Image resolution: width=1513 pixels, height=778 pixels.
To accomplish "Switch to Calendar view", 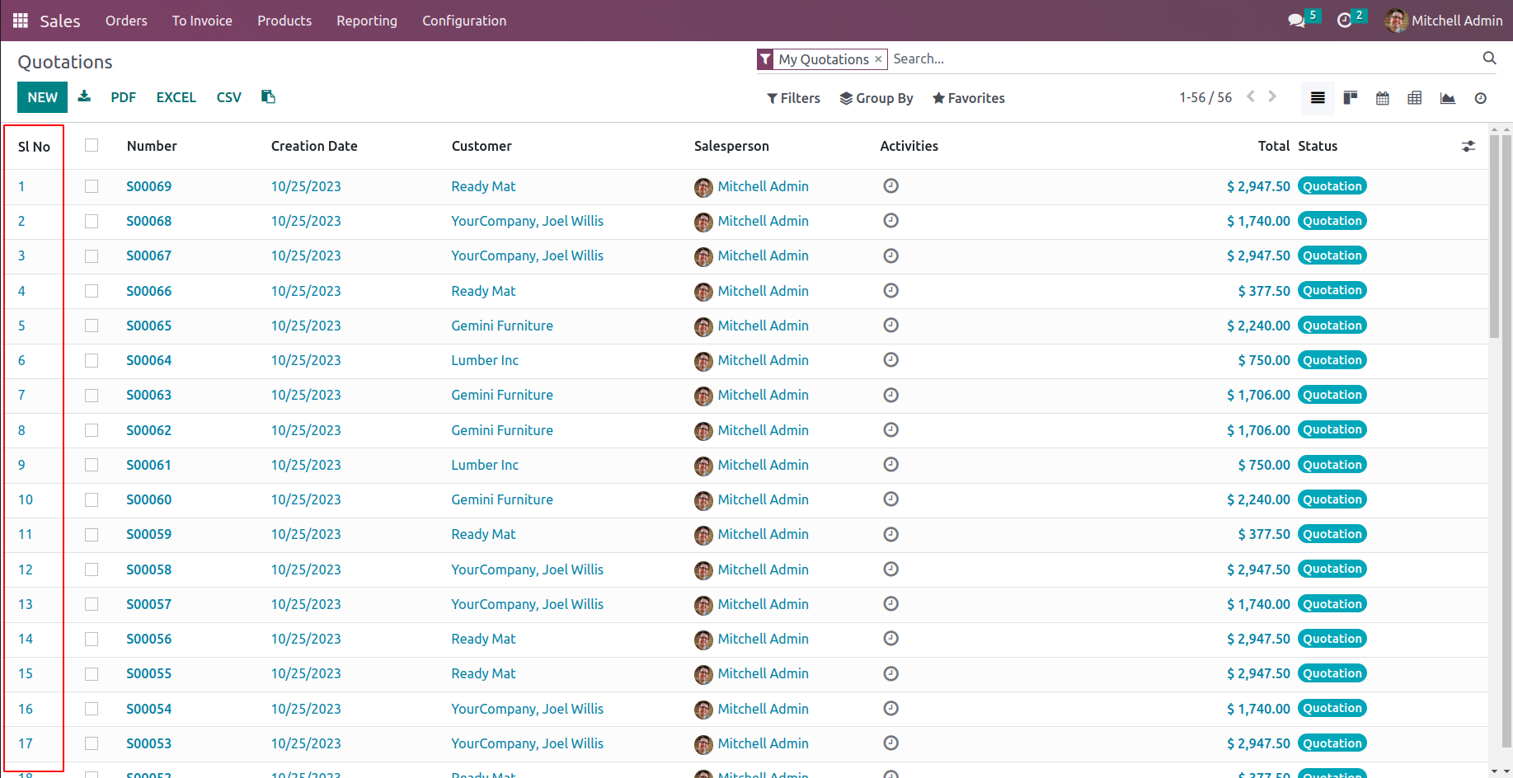I will [1383, 98].
